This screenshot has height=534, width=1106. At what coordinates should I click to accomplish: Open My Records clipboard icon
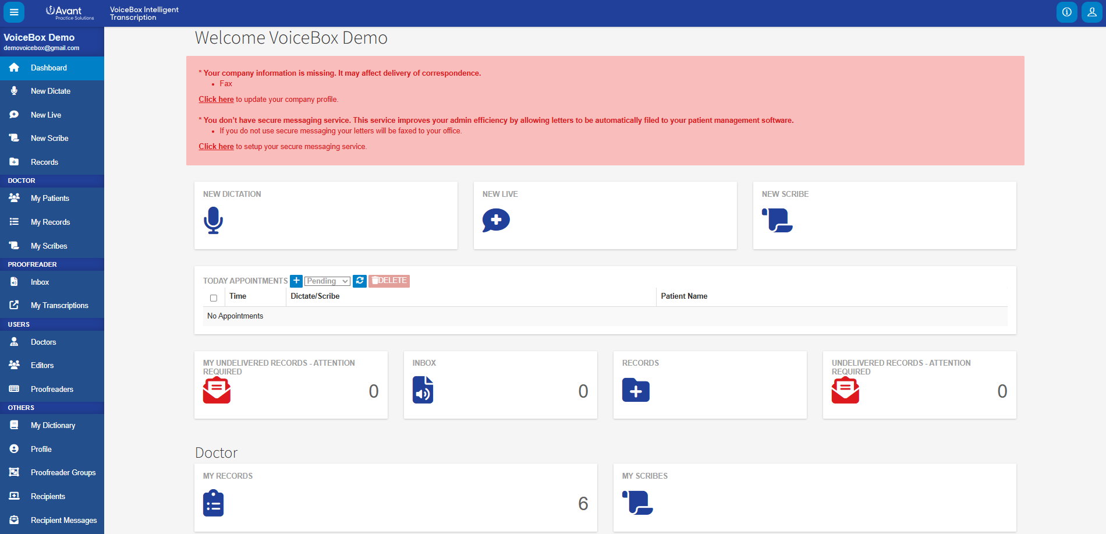tap(213, 503)
